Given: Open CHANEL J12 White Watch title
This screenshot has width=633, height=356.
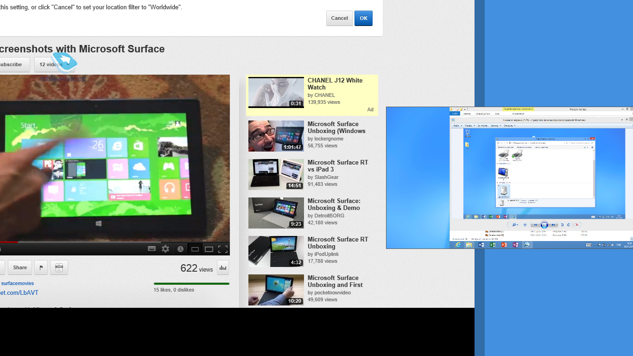Looking at the screenshot, I should point(335,84).
